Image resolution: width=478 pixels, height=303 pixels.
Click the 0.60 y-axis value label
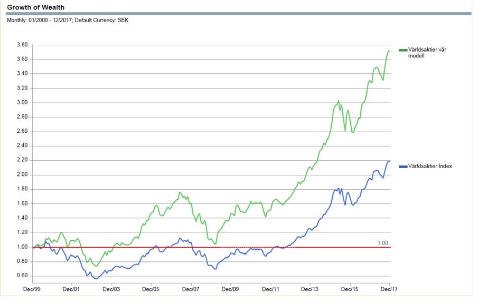click(x=22, y=276)
